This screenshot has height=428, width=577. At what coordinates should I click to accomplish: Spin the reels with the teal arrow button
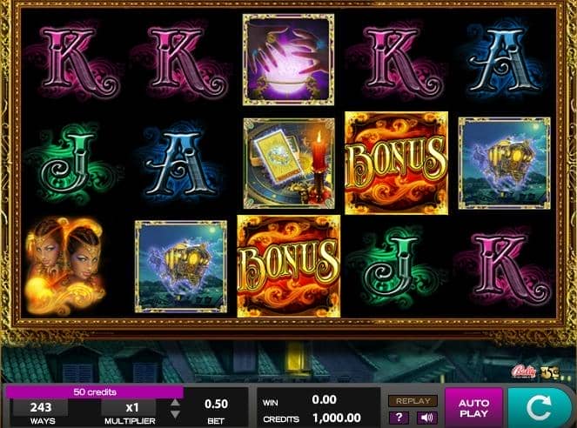[540, 407]
